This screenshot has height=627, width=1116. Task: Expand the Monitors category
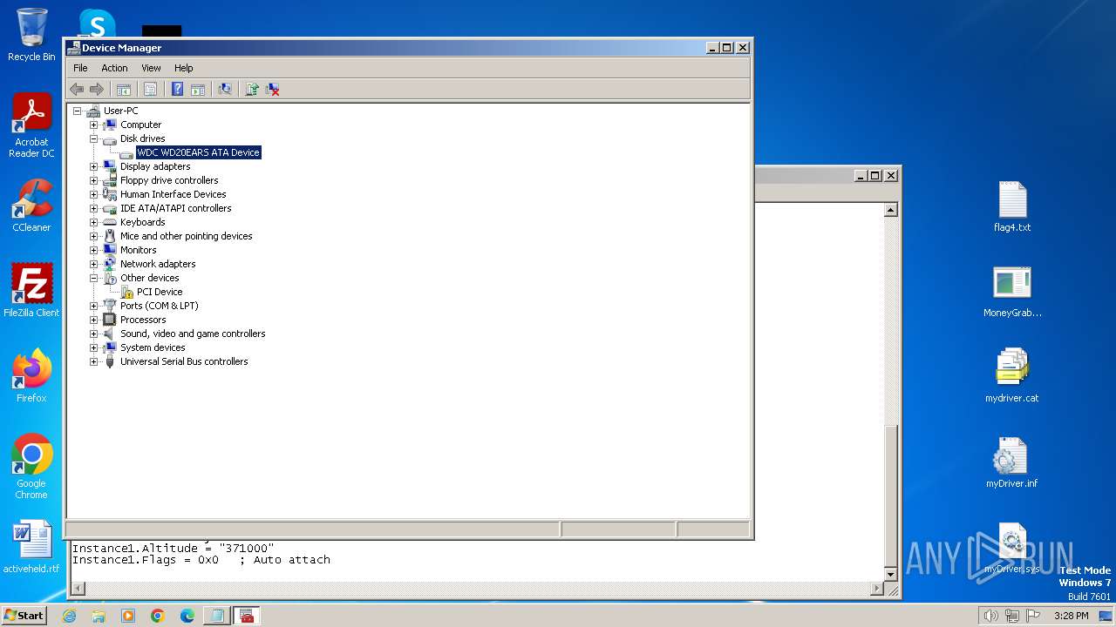pyautogui.click(x=93, y=250)
